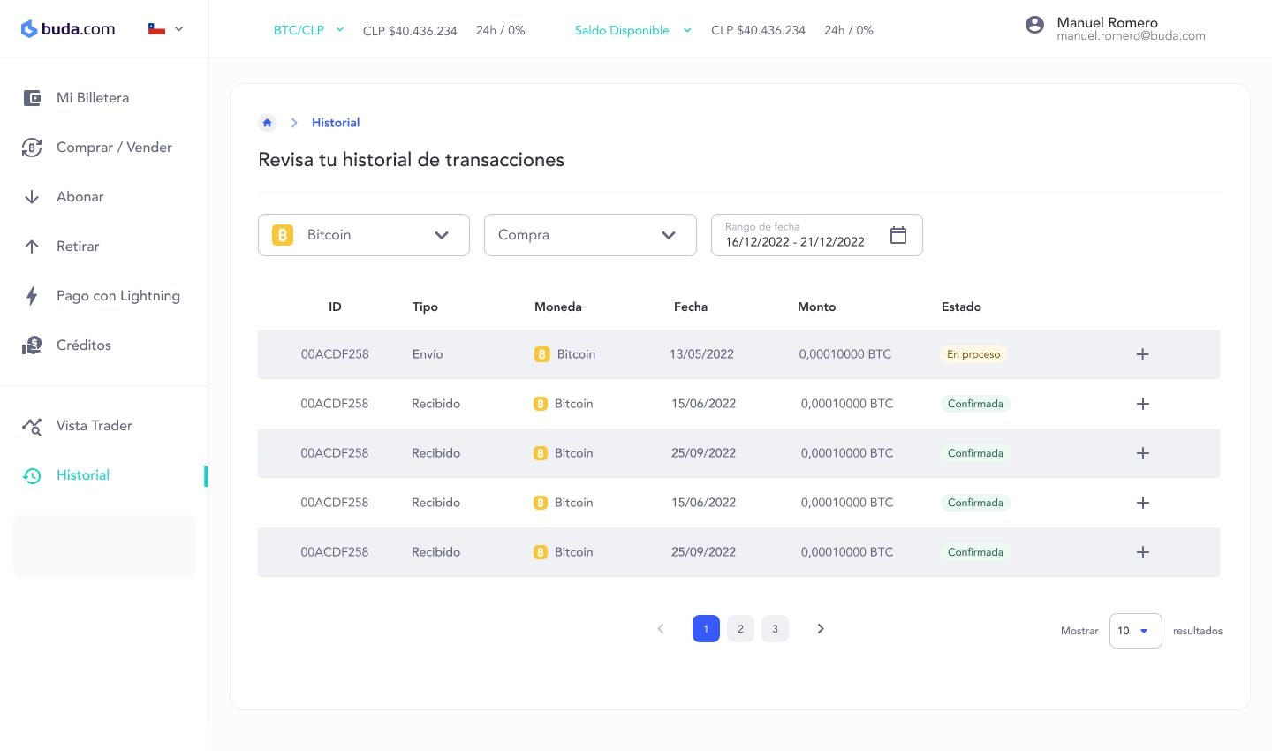Click the next page arrow
The image size is (1272, 751).
[x=821, y=629]
